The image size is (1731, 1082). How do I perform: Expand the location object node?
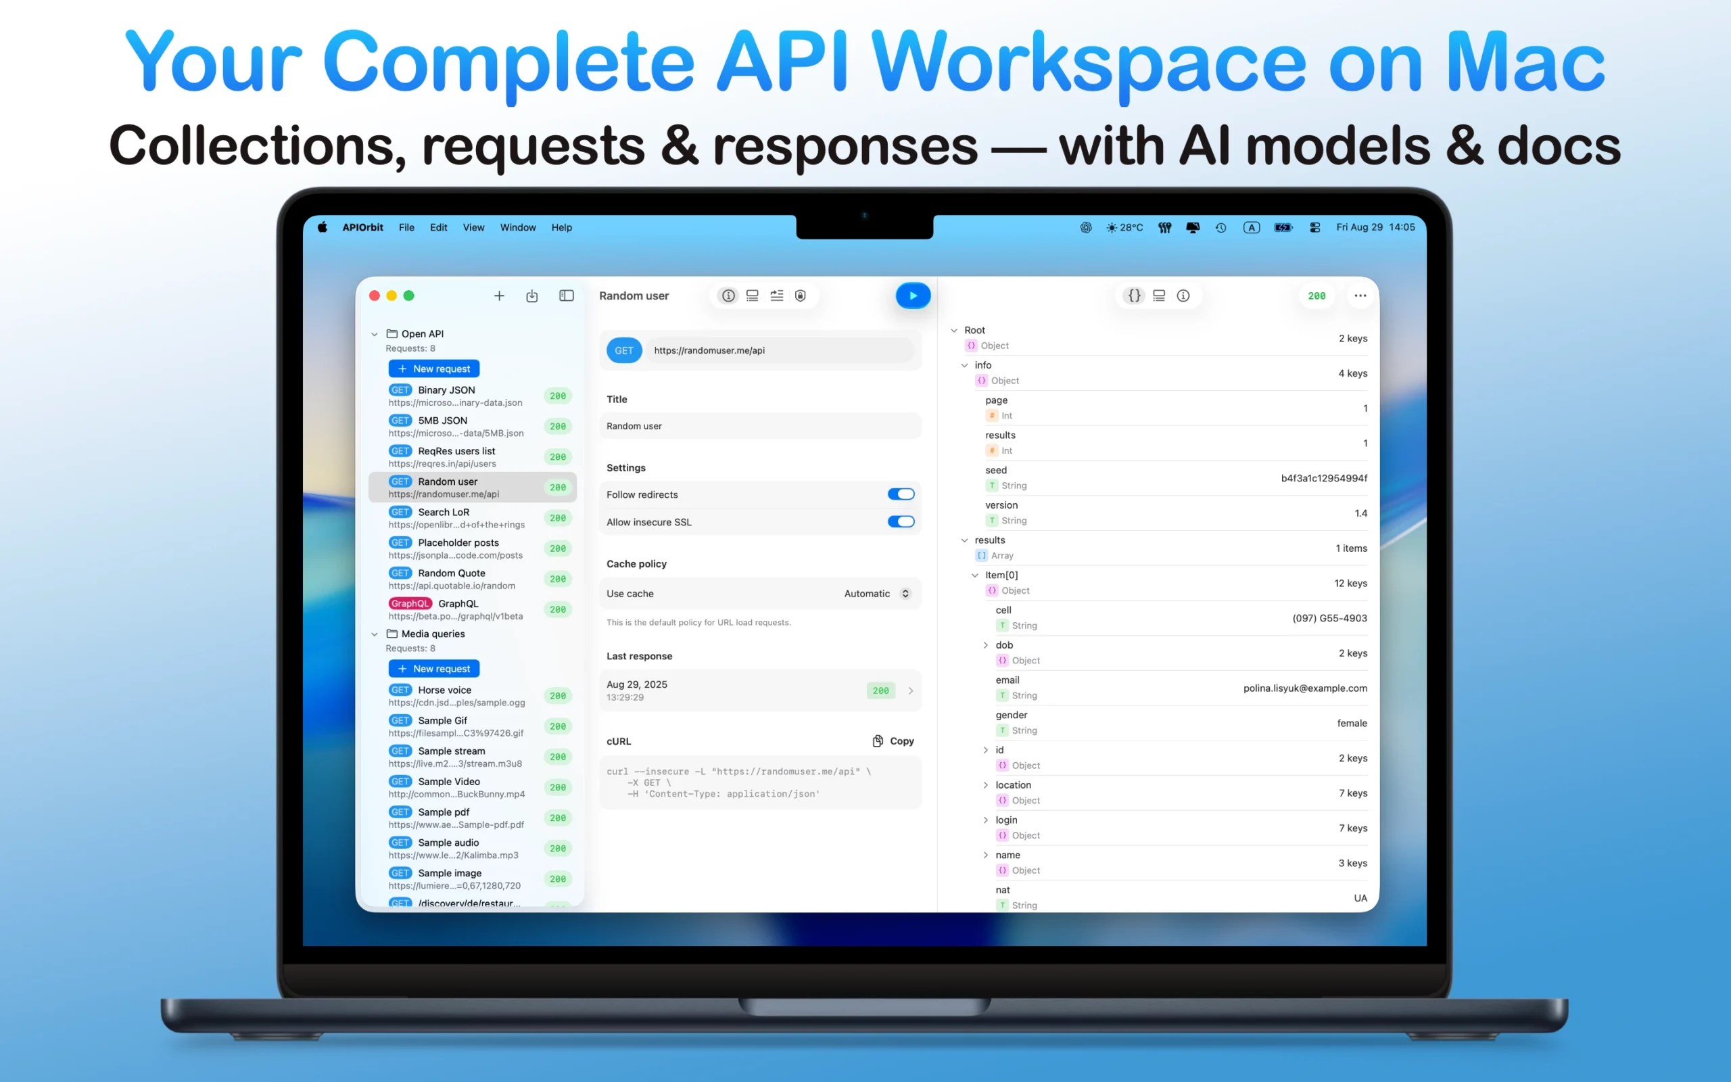(986, 785)
